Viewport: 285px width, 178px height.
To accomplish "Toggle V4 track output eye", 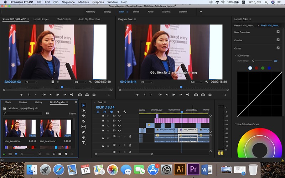I will pos(119,116).
